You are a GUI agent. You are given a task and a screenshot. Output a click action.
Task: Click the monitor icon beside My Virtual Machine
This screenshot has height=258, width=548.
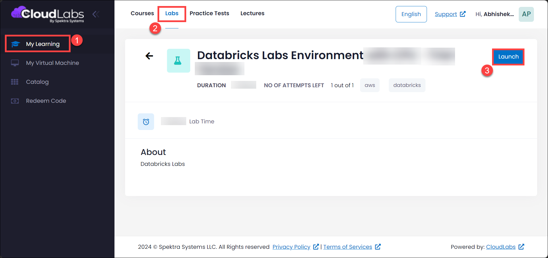(15, 63)
